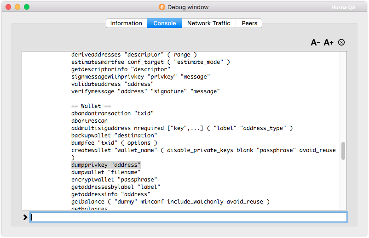The image size is (369, 238).
Task: Focus the console command input field
Action: click(189, 217)
